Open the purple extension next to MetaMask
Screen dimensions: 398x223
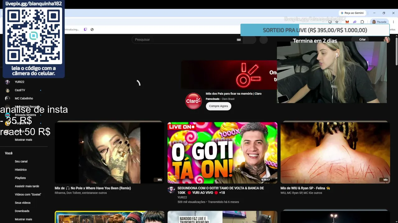point(355,22)
